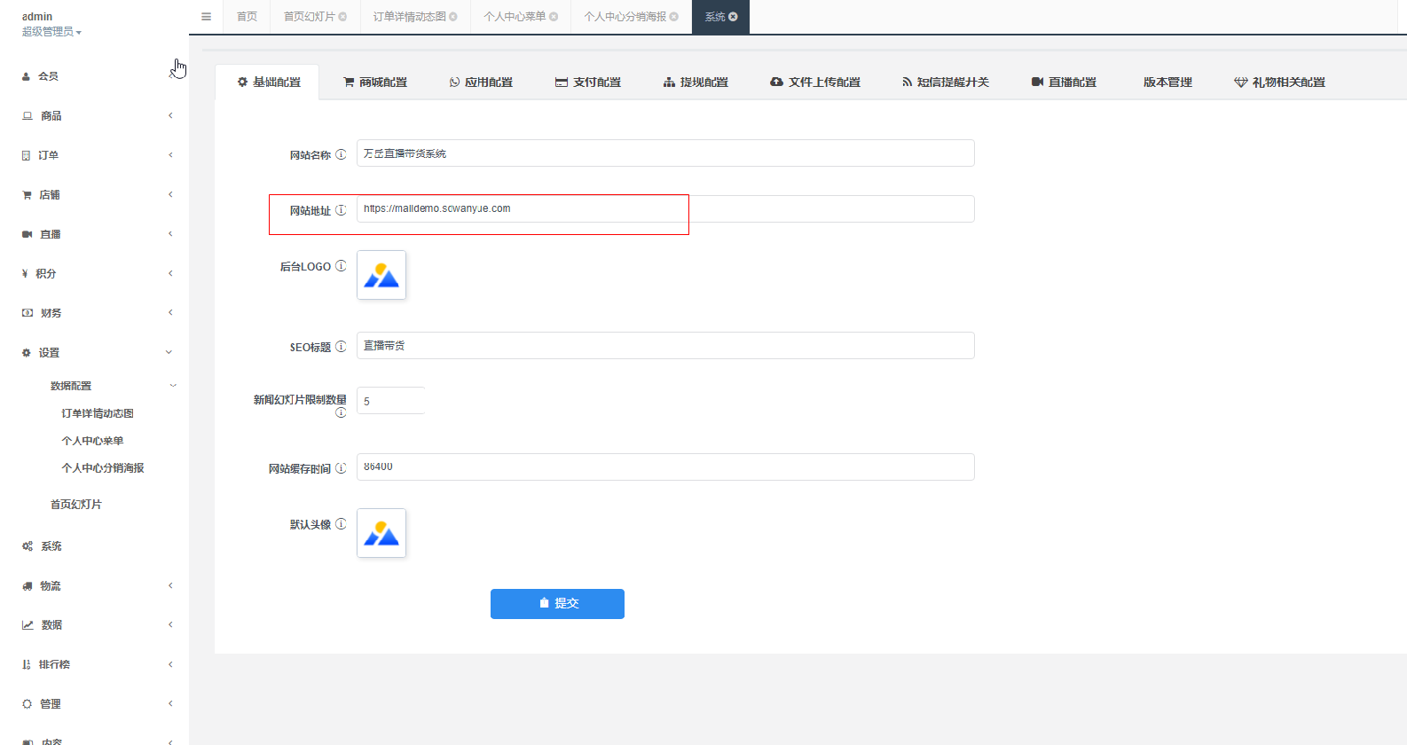Click the 积分 yen icon

[x=25, y=274]
